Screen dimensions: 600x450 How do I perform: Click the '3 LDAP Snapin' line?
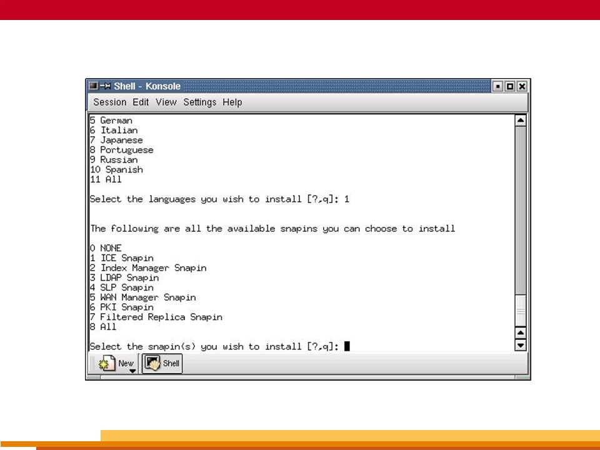click(124, 277)
